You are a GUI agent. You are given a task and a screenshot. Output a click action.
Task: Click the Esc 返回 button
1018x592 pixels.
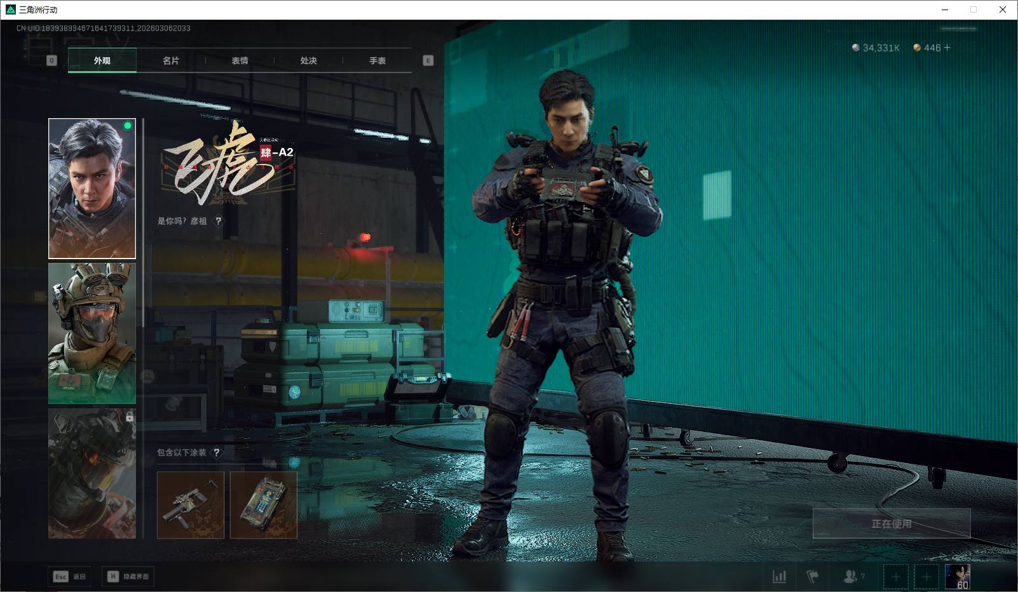point(69,576)
